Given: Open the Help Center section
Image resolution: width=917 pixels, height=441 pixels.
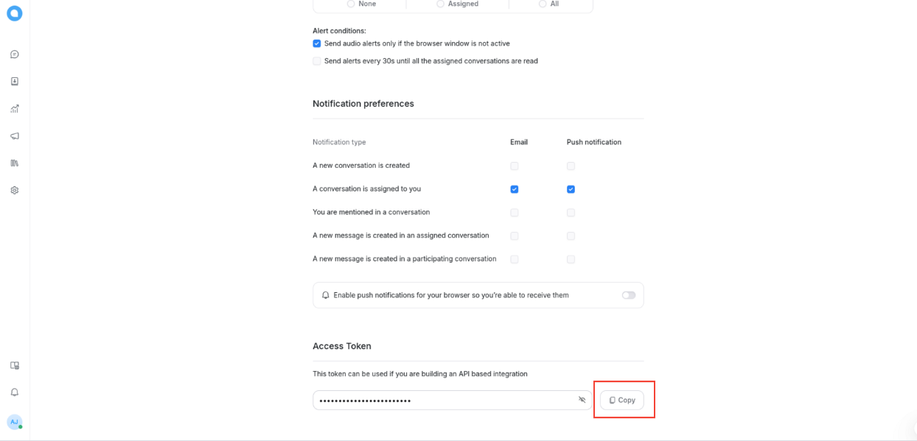Looking at the screenshot, I should 14,163.
